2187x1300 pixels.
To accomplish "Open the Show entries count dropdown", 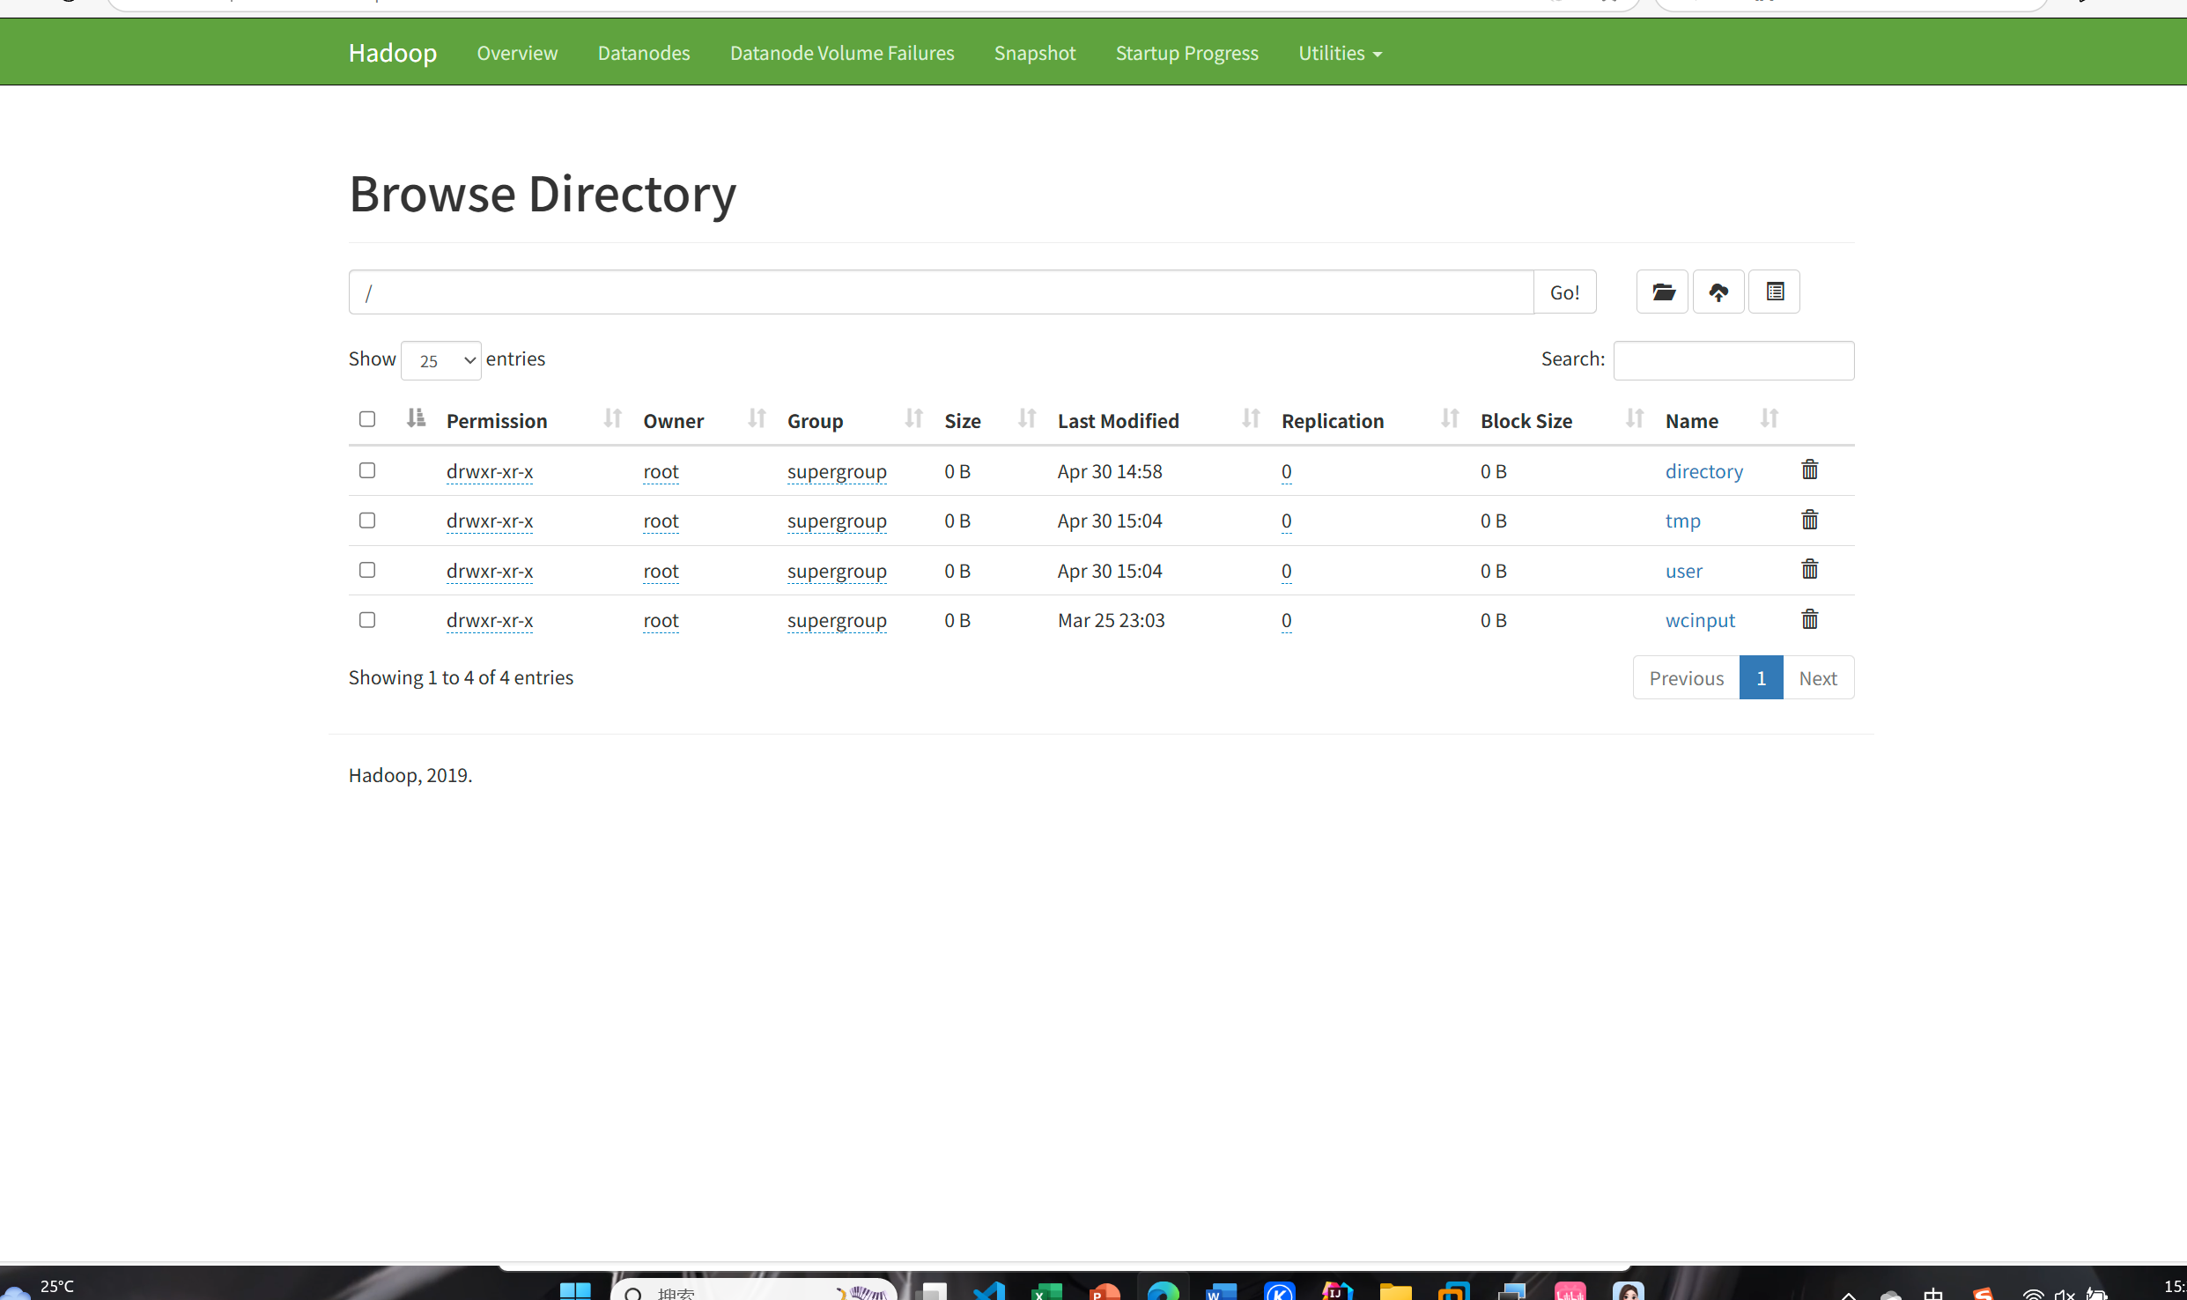I will (x=440, y=361).
